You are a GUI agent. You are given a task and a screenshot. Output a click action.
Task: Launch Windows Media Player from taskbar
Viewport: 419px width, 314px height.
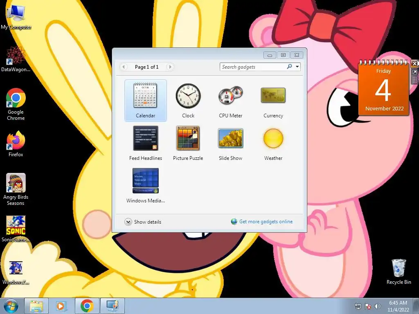[61, 306]
